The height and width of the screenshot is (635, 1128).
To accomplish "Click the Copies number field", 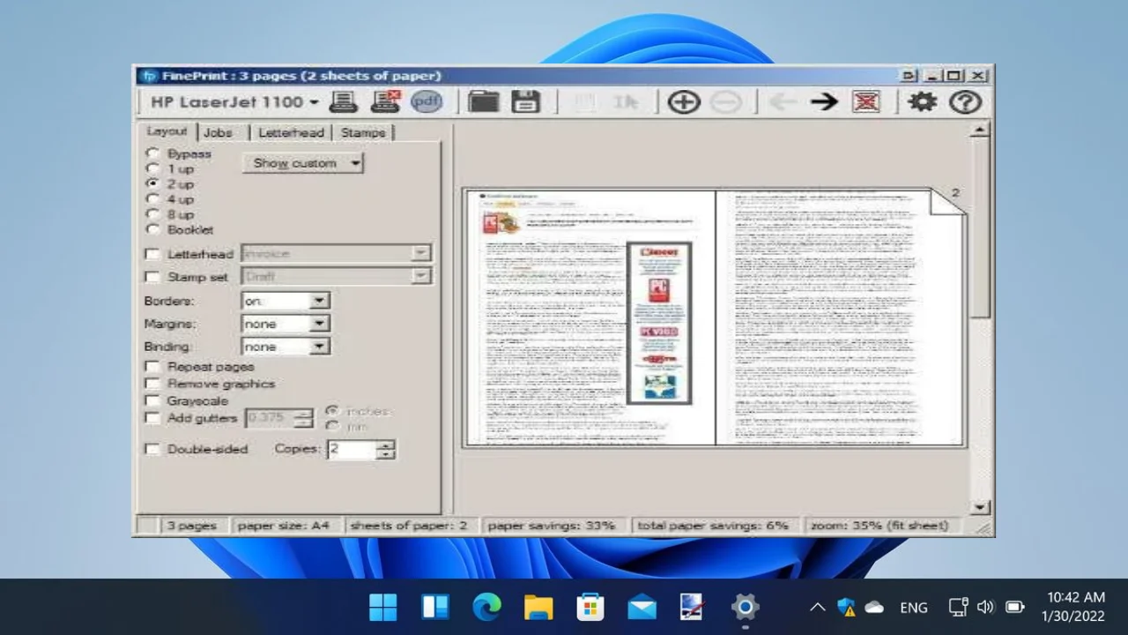I will click(352, 449).
